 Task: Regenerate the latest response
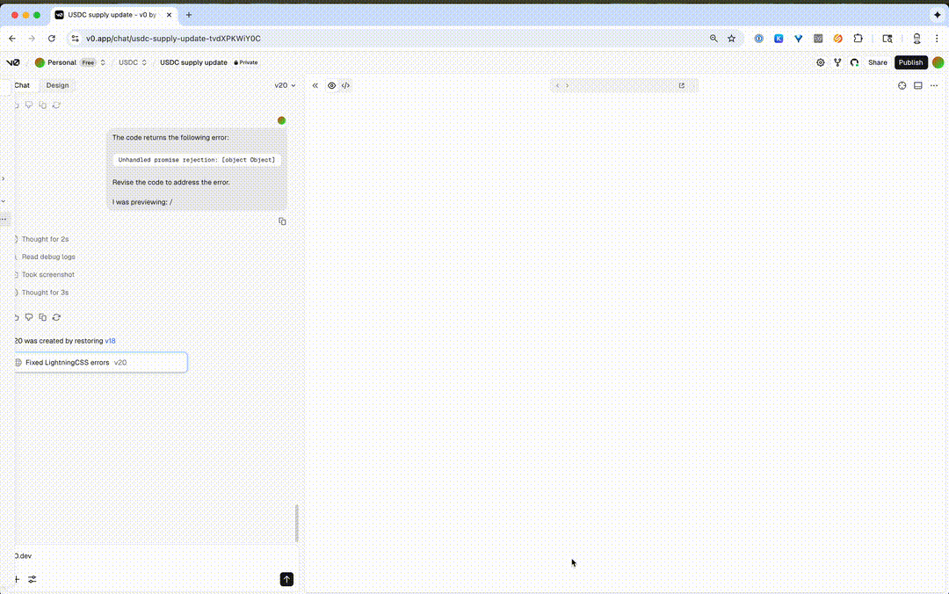click(56, 317)
